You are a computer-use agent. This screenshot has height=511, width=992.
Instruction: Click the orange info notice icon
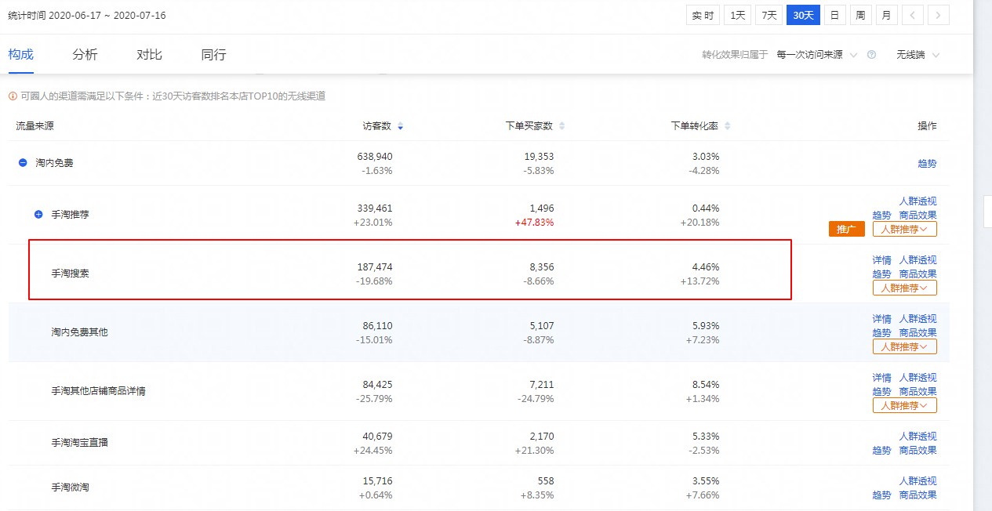[x=13, y=96]
